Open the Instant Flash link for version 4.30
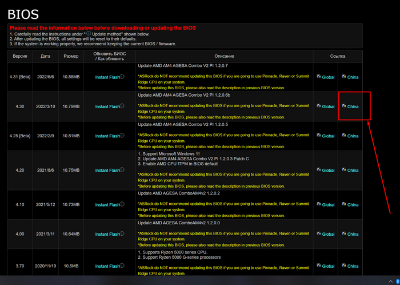 click(x=107, y=106)
